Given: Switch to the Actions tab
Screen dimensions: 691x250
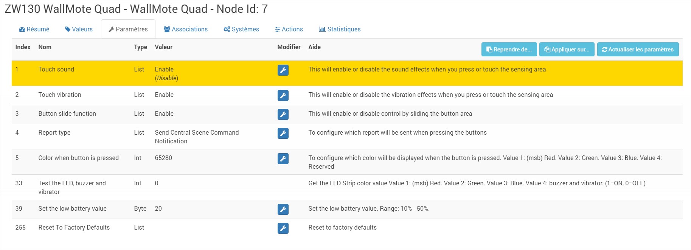Looking at the screenshot, I should pos(289,29).
